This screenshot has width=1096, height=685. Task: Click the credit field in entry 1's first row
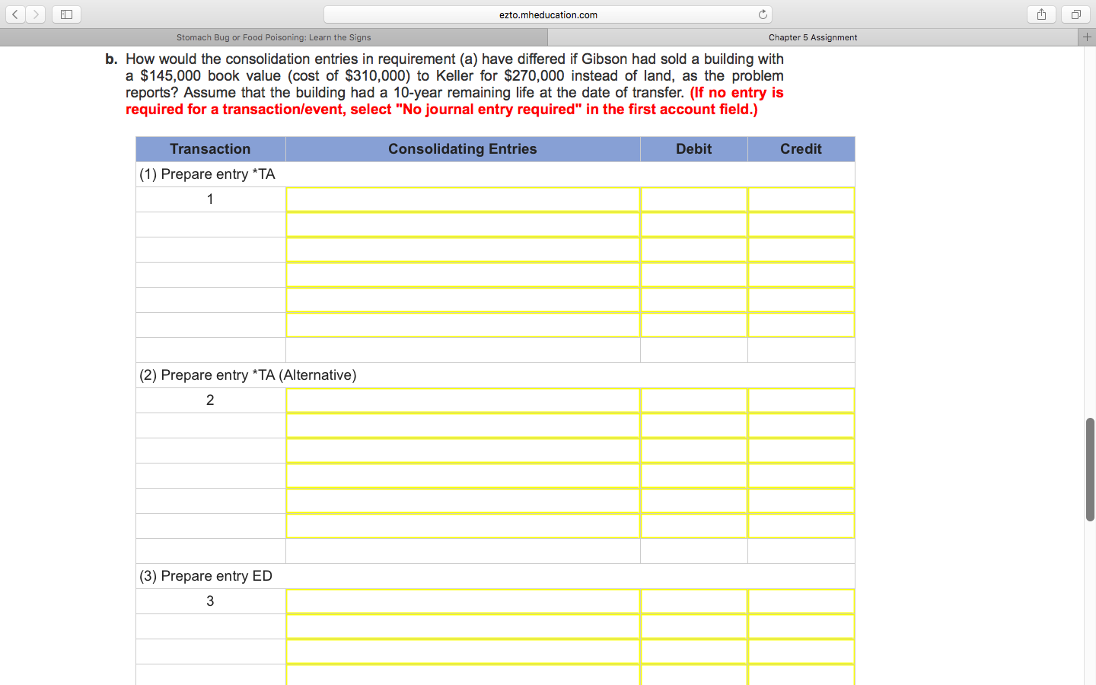point(801,199)
